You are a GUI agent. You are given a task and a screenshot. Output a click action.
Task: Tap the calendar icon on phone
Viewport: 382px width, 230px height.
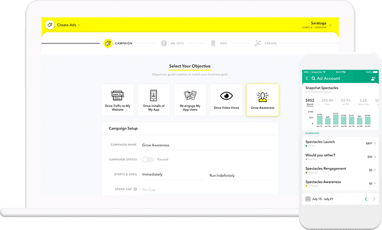[x=308, y=199]
